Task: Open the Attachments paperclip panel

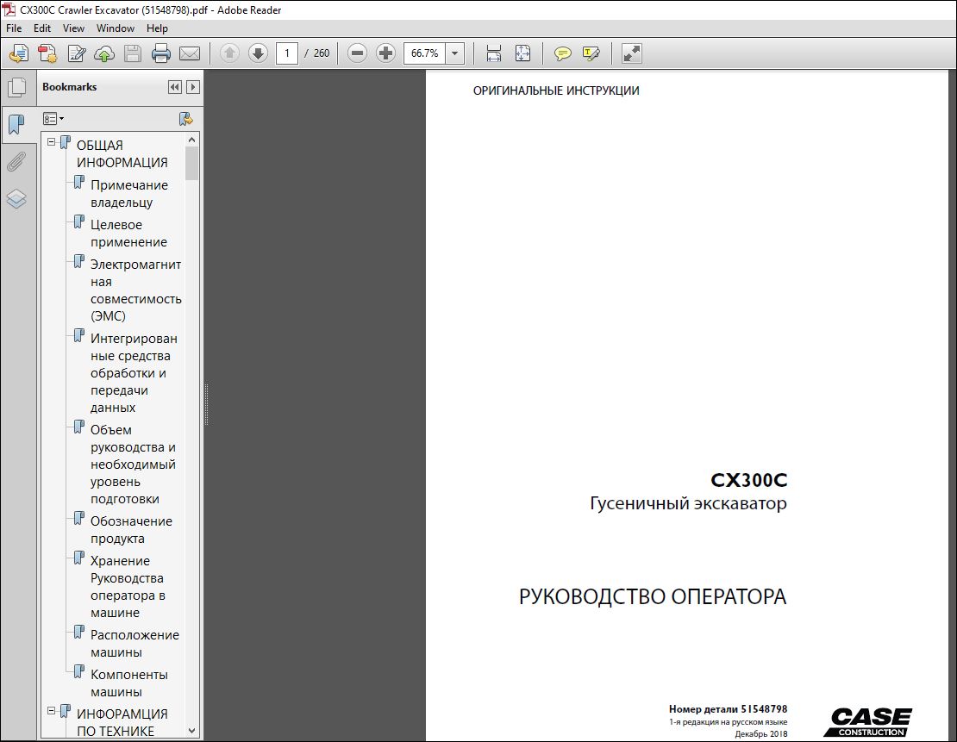Action: [16, 162]
